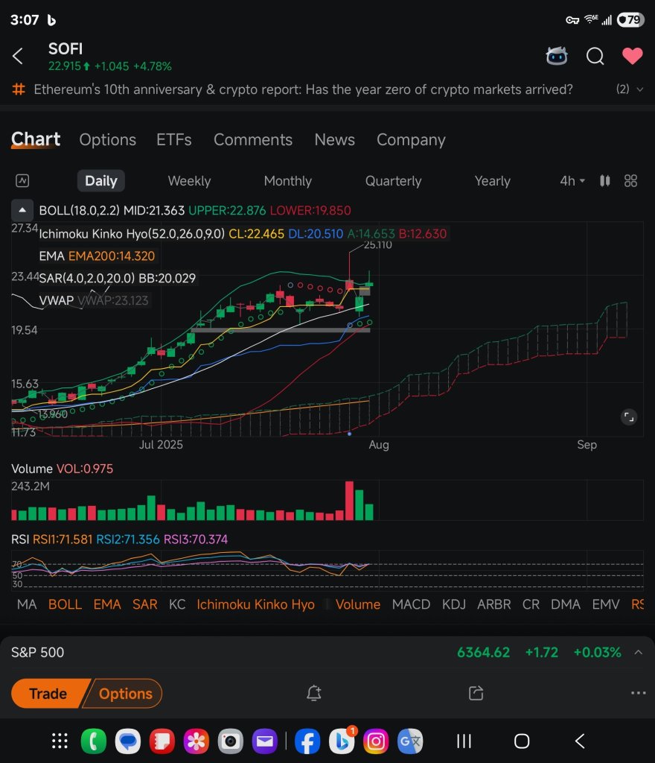Screen dimensions: 655x763
Task: Select the Quarterly timeframe
Action: 393,181
